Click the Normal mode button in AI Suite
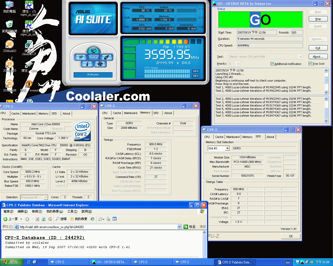This screenshot has width=333, height=266. (x=93, y=57)
